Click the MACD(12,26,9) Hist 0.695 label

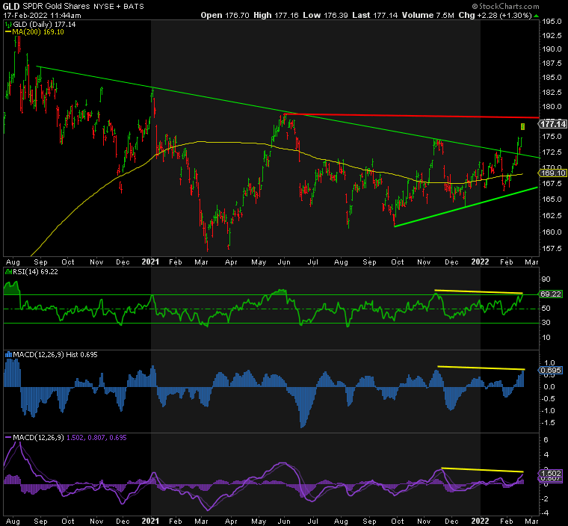(x=55, y=355)
